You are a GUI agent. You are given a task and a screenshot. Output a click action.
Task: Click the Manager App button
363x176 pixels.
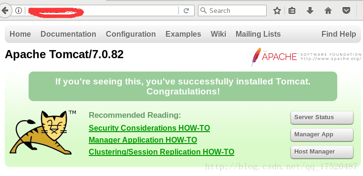(x=322, y=135)
